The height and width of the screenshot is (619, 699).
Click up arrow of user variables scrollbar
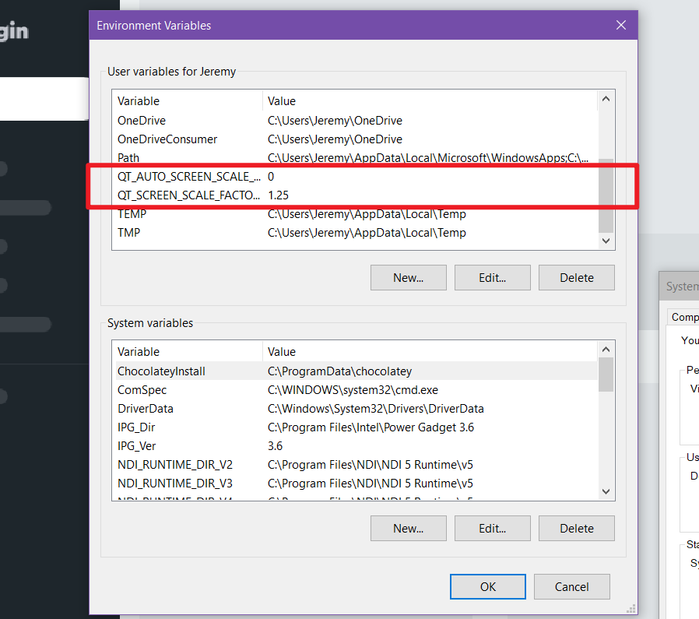[606, 99]
